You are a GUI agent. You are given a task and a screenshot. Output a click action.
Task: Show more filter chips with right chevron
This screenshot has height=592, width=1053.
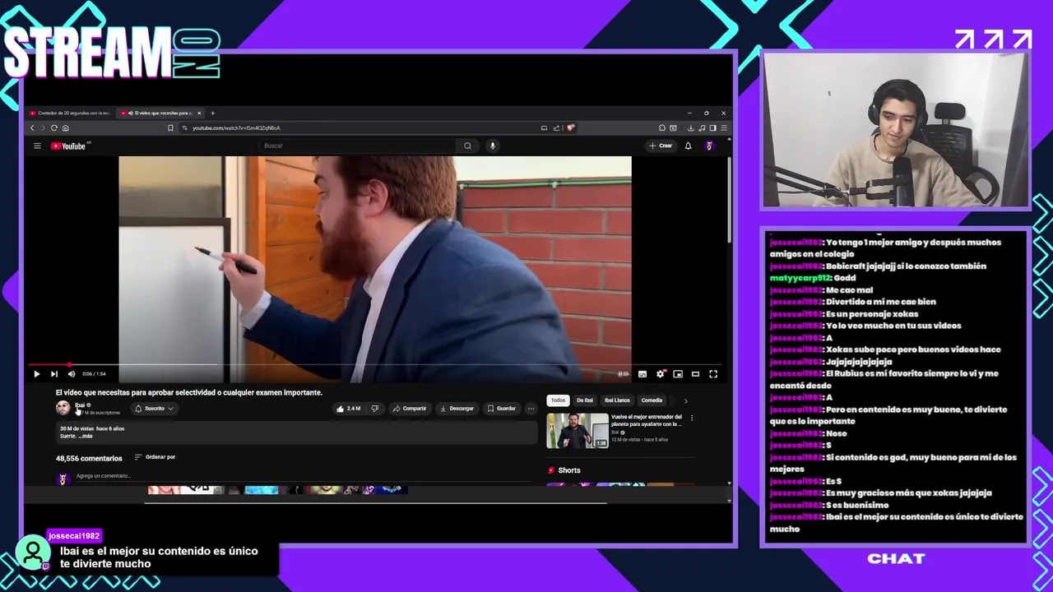(x=685, y=400)
